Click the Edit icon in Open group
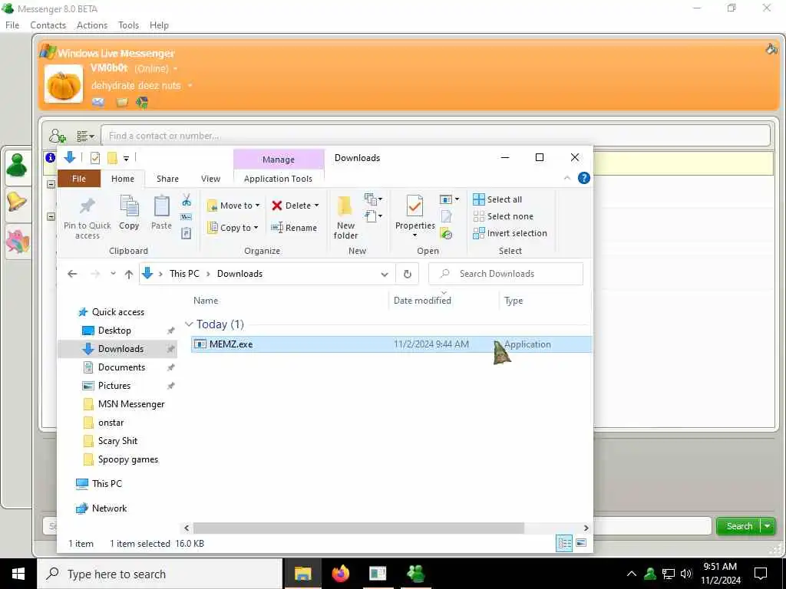 [x=446, y=216]
